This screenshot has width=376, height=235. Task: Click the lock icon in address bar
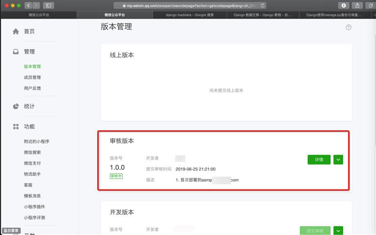pyautogui.click(x=124, y=6)
